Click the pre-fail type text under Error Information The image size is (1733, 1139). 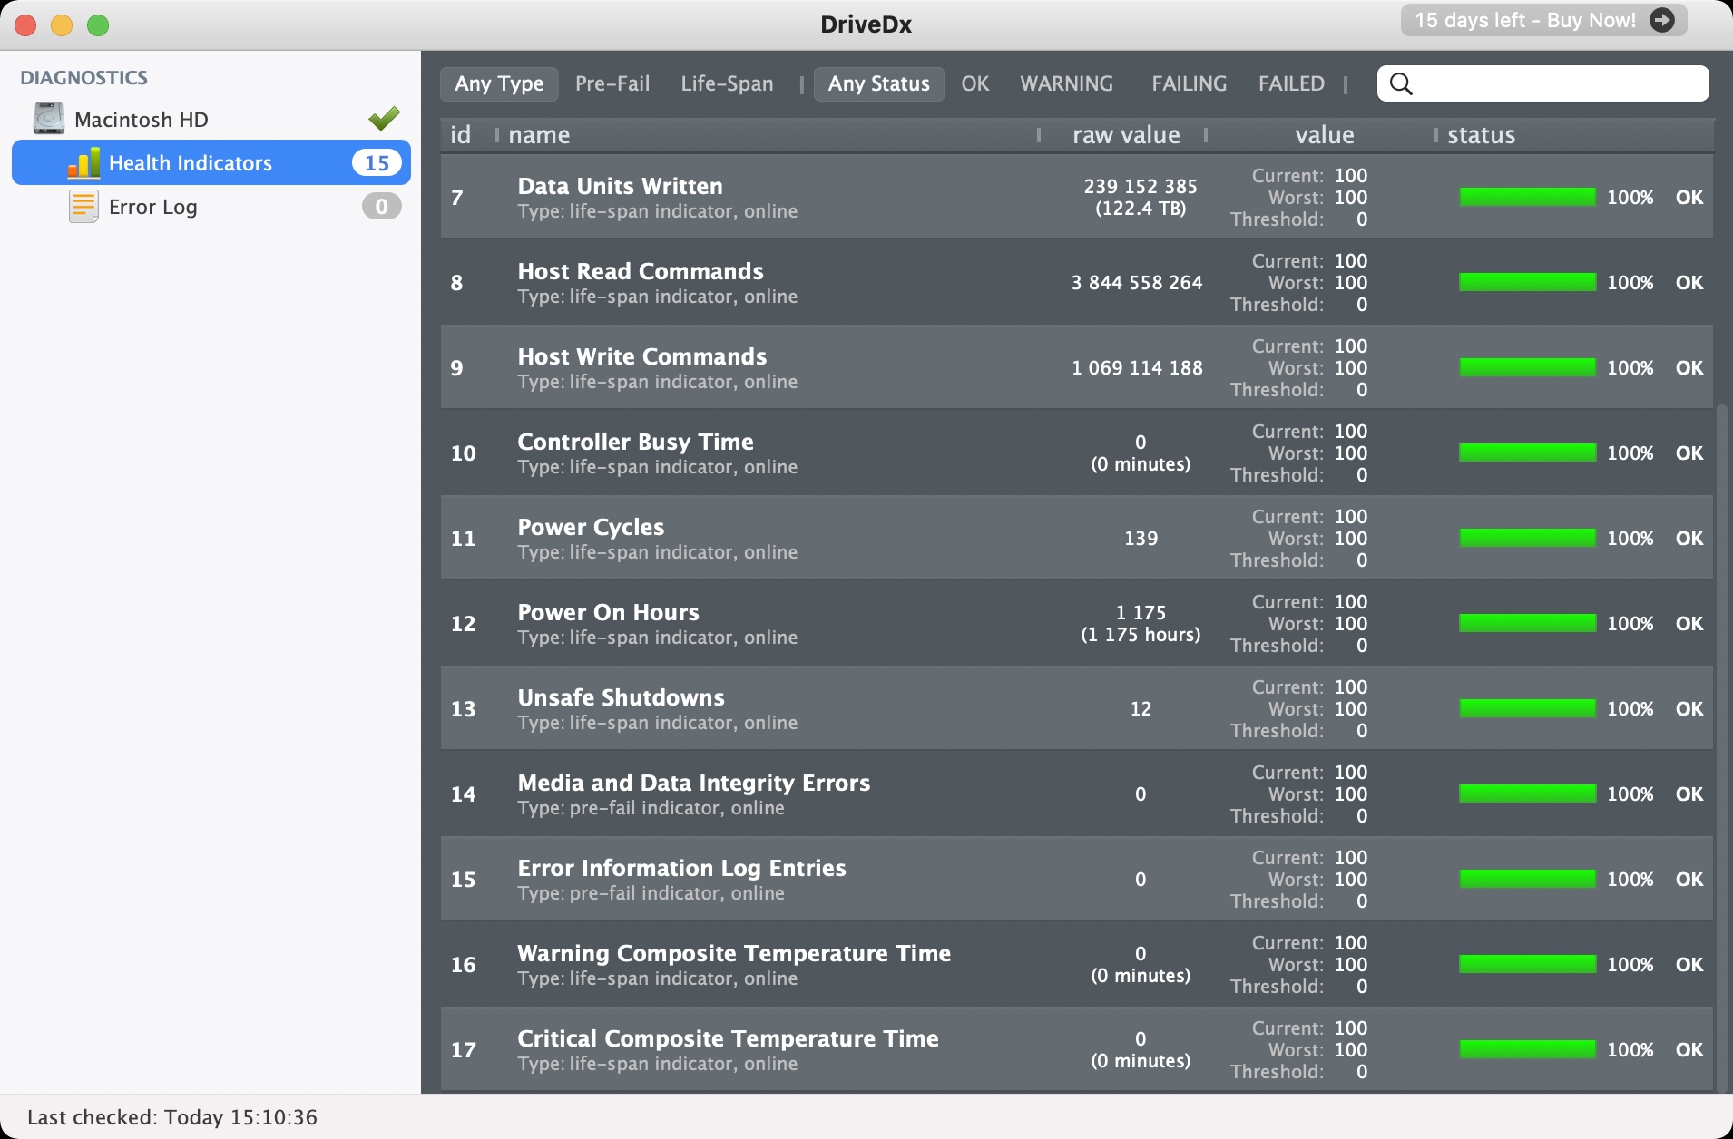[x=651, y=893]
